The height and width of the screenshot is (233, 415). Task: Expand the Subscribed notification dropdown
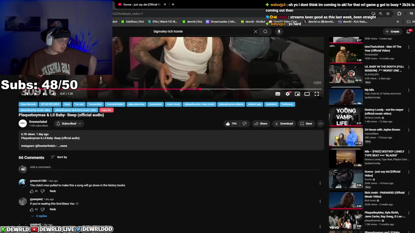coord(68,124)
